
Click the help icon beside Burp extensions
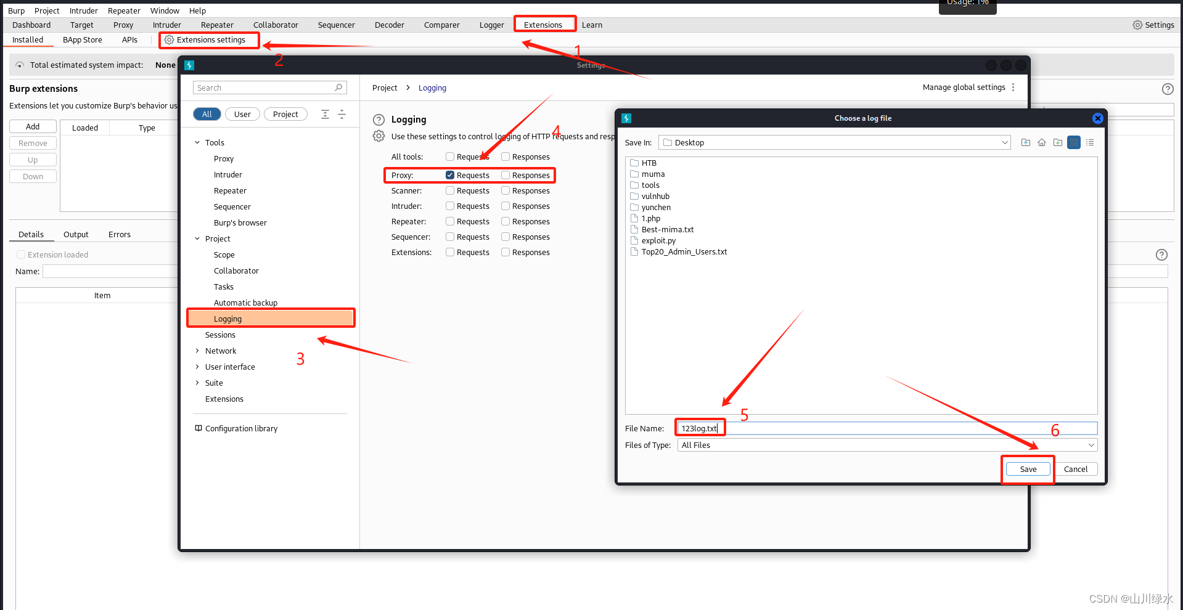point(1167,89)
